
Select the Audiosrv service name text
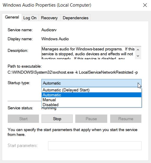49,30
